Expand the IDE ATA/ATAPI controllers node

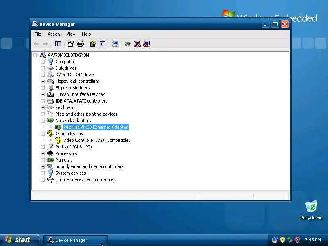tap(43, 101)
